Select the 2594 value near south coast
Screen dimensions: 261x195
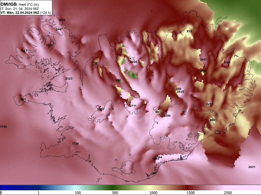(159, 157)
